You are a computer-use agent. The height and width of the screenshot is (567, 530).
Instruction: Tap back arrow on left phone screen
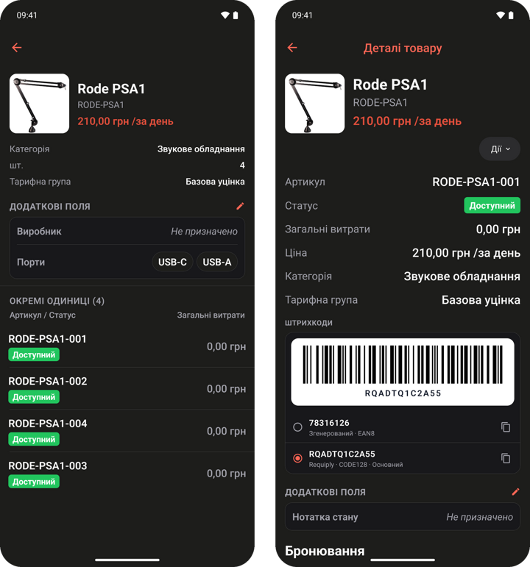click(x=17, y=47)
